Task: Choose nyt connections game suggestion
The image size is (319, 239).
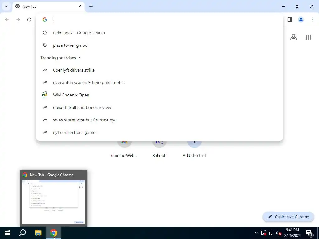Action: click(x=159, y=132)
